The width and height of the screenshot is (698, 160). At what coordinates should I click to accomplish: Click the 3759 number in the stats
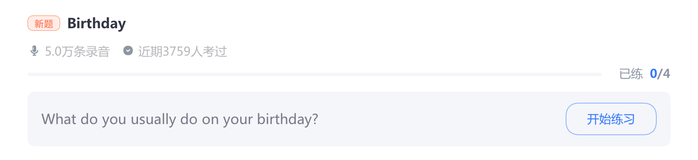click(176, 52)
